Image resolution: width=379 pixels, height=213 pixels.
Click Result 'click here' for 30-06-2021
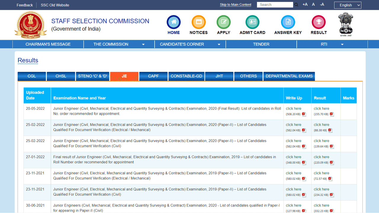coord(321,206)
